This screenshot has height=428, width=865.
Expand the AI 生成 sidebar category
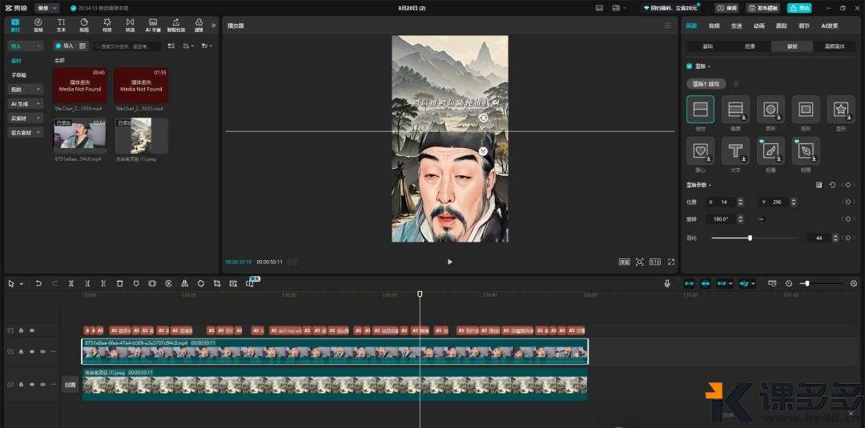(26, 104)
